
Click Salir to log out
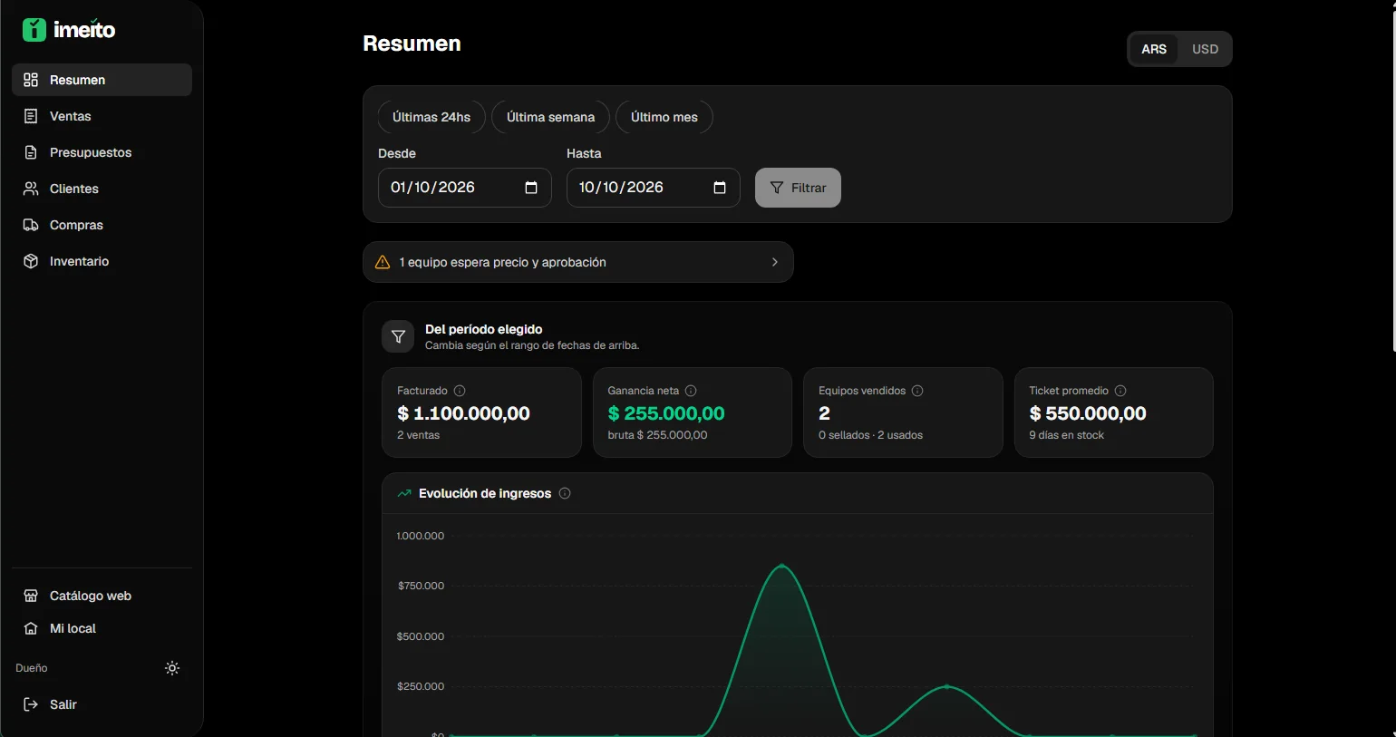click(102, 704)
